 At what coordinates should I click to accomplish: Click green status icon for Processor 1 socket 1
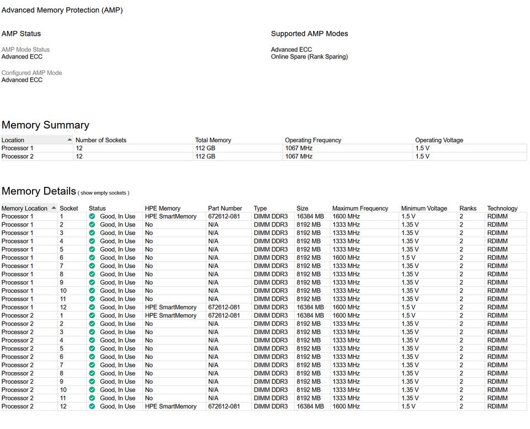click(x=92, y=217)
